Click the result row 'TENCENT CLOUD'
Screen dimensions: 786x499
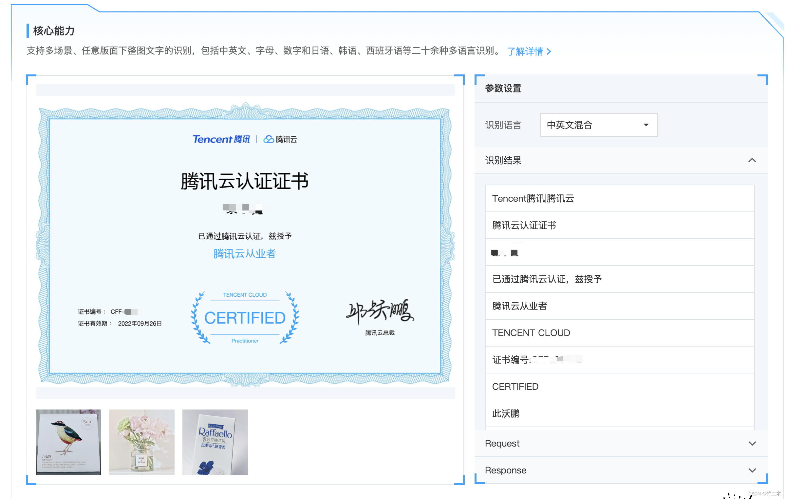click(620, 333)
